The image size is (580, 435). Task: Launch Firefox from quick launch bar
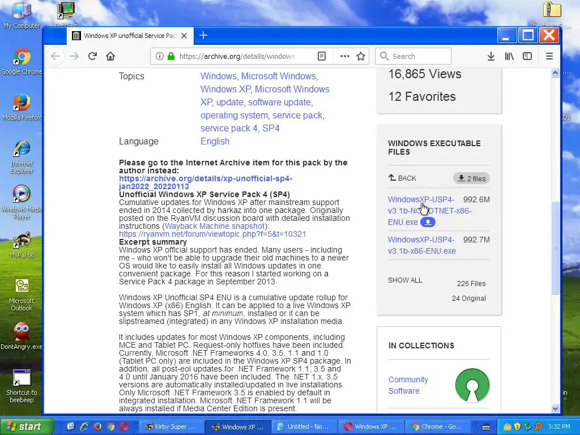tap(97, 427)
